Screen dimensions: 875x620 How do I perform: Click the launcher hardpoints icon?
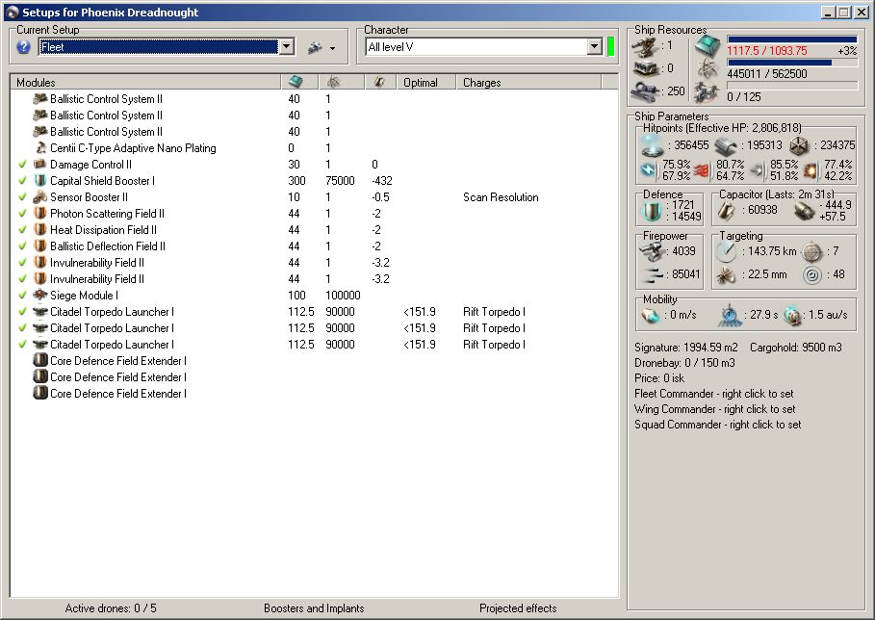646,69
